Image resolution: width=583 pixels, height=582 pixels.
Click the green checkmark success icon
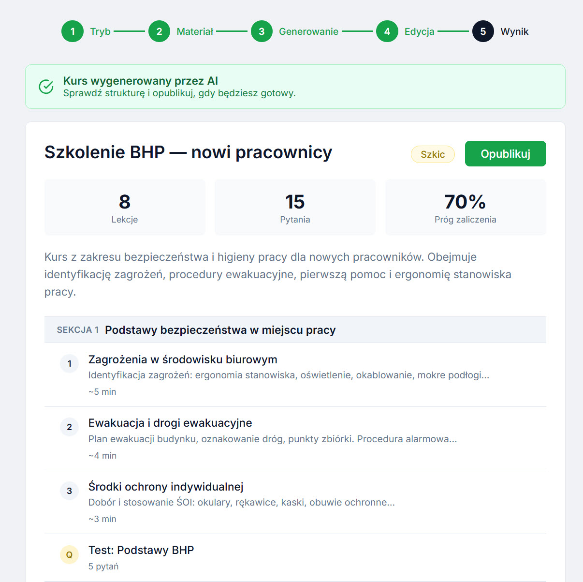coord(46,87)
